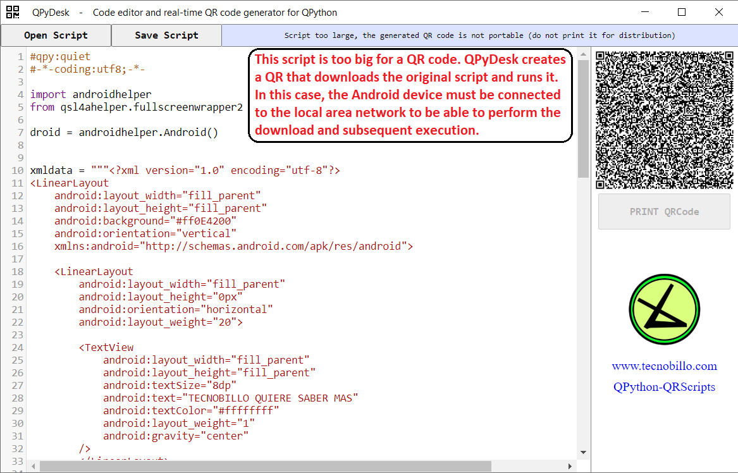738x473 pixels.
Task: Follow the QPython-QRScripts link
Action: coord(664,387)
